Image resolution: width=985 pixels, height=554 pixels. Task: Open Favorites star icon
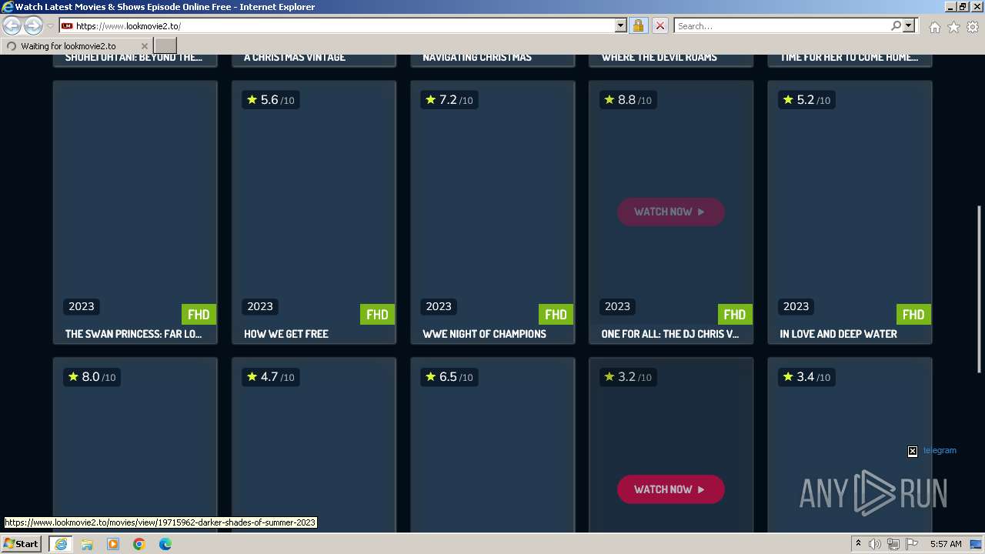coord(953,27)
